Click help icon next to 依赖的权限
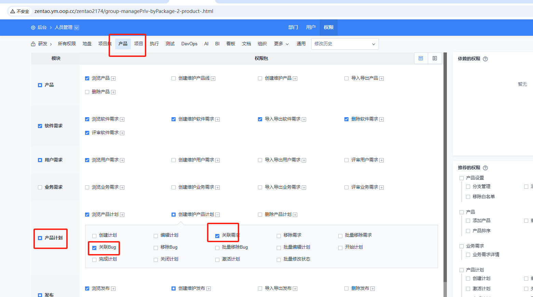The height and width of the screenshot is (297, 533). [485, 59]
